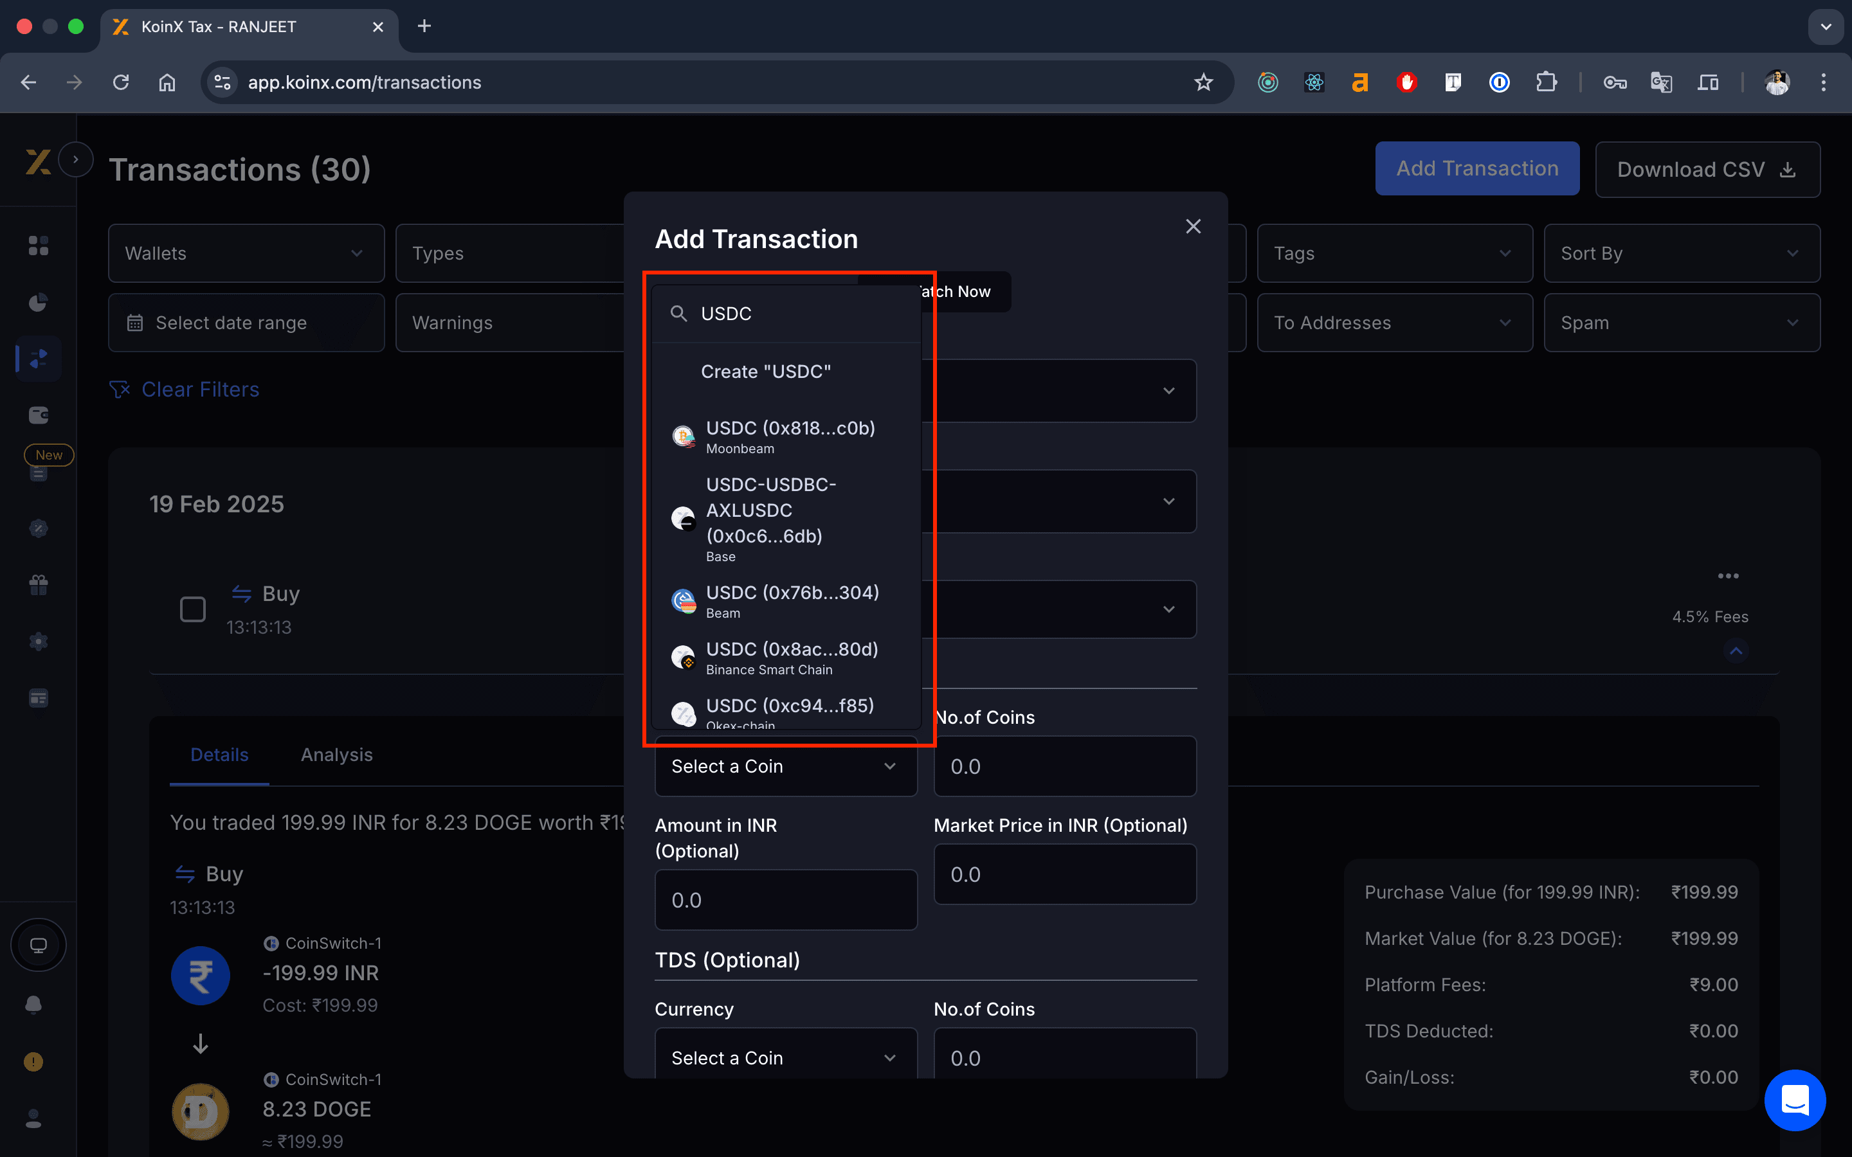Open the portfolio pie chart sidebar icon
This screenshot has width=1852, height=1157.
click(39, 302)
